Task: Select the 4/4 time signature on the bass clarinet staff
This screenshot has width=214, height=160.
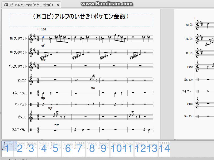Action: (x=38, y=66)
